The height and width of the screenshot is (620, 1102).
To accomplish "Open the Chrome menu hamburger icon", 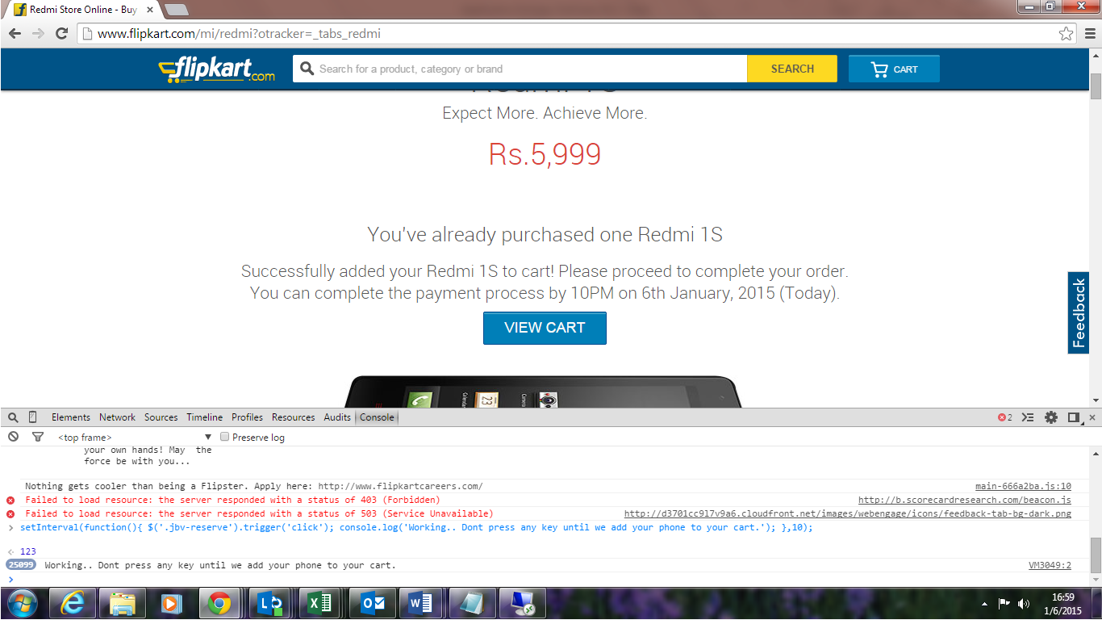I will click(x=1091, y=34).
